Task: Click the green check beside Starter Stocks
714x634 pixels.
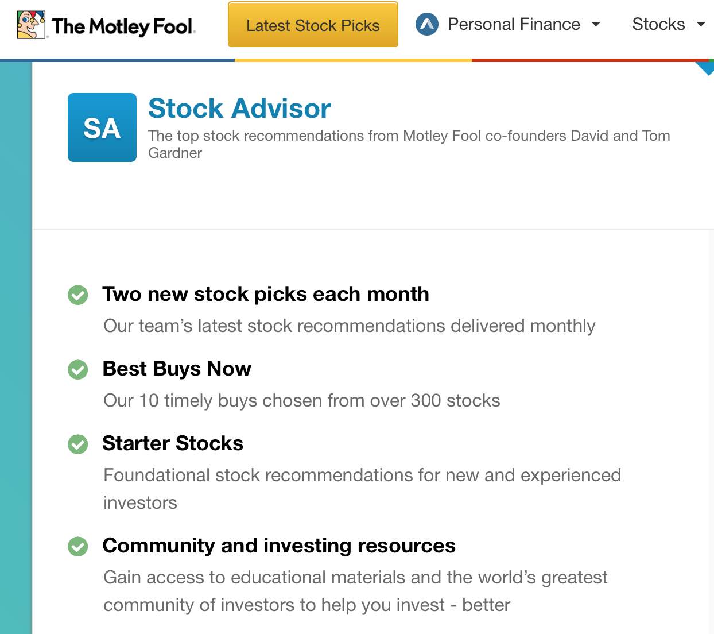Action: coord(78,444)
